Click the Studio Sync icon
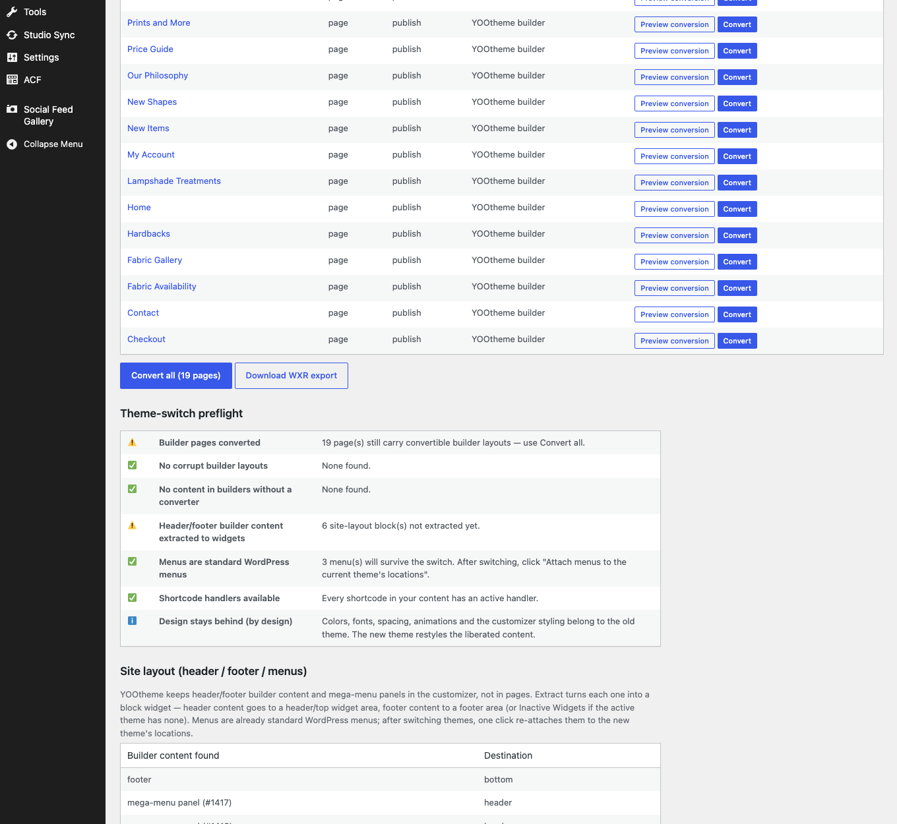 (x=12, y=35)
